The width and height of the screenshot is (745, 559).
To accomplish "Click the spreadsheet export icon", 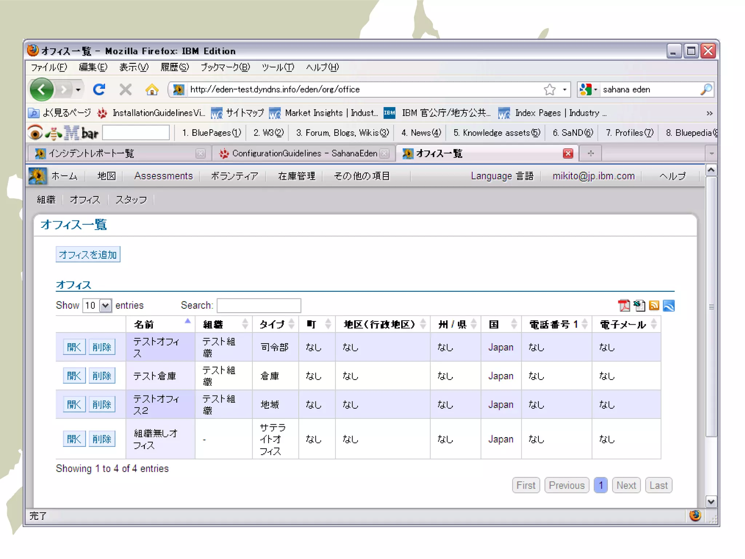I will coord(639,306).
